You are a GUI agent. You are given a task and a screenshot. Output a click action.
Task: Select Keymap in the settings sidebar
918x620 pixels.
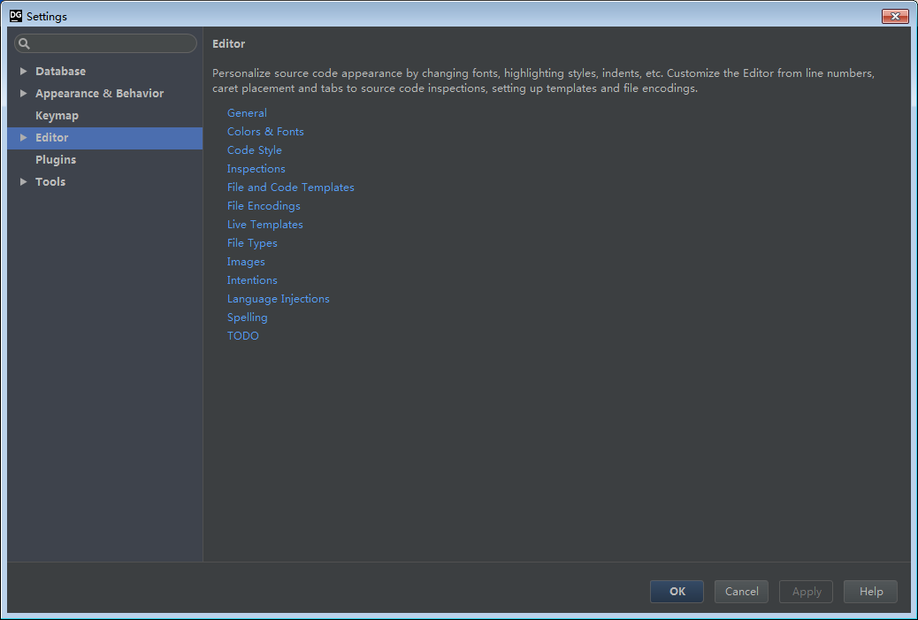pyautogui.click(x=57, y=115)
